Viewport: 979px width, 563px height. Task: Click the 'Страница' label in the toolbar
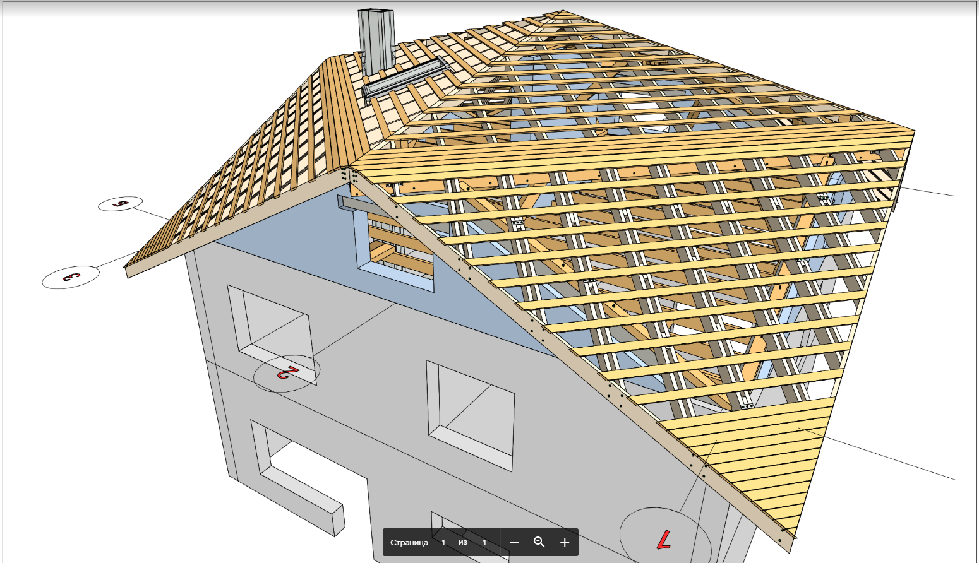409,543
